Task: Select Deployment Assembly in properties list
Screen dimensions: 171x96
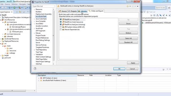Action: [44, 14]
